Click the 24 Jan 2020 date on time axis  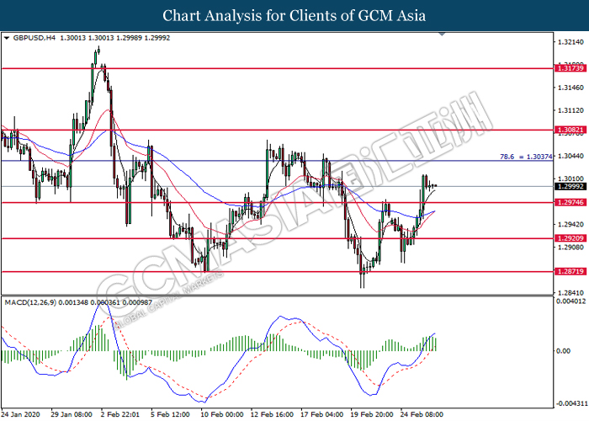pyautogui.click(x=20, y=414)
